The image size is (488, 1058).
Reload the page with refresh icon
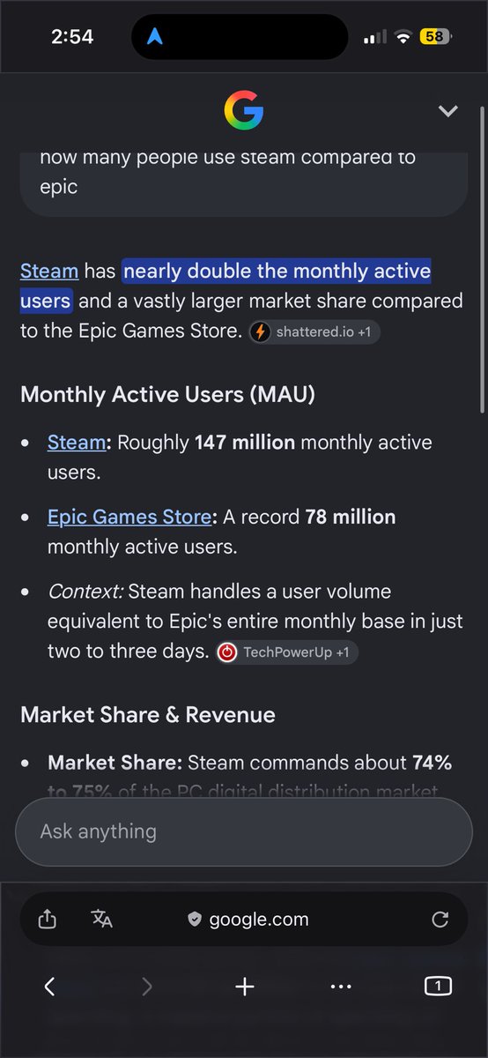[x=440, y=920]
